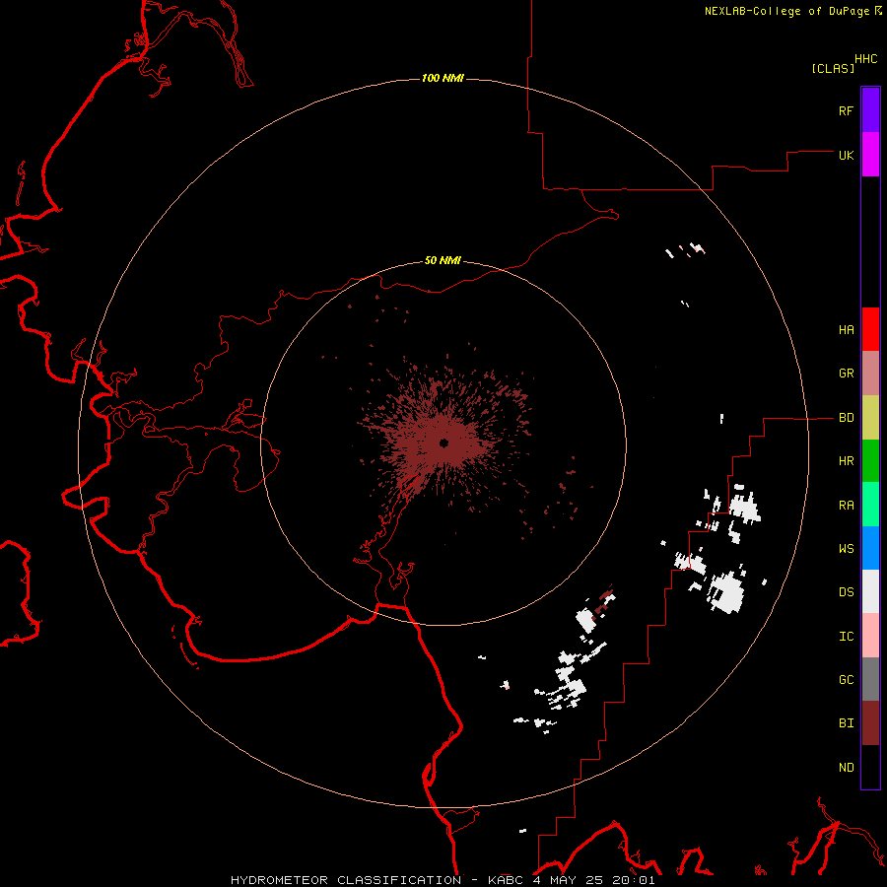This screenshot has width=887, height=887.
Task: Click the GR legend label
Action: click(x=846, y=374)
